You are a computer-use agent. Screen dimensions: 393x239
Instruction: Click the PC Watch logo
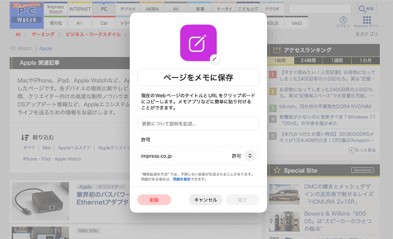[27, 15]
